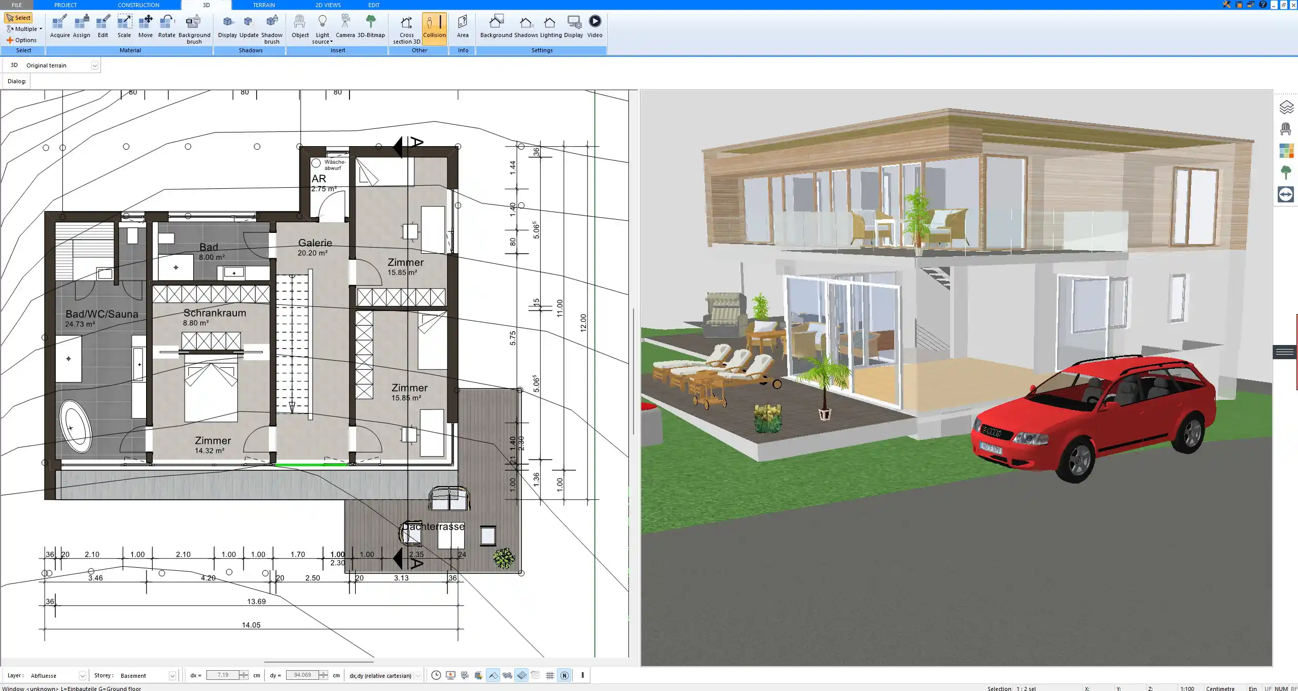The width and height of the screenshot is (1298, 691).
Task: Click the Select button
Action: click(x=19, y=18)
